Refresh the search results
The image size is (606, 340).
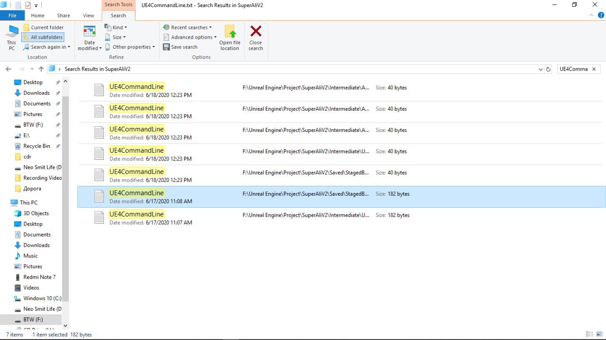pos(548,69)
